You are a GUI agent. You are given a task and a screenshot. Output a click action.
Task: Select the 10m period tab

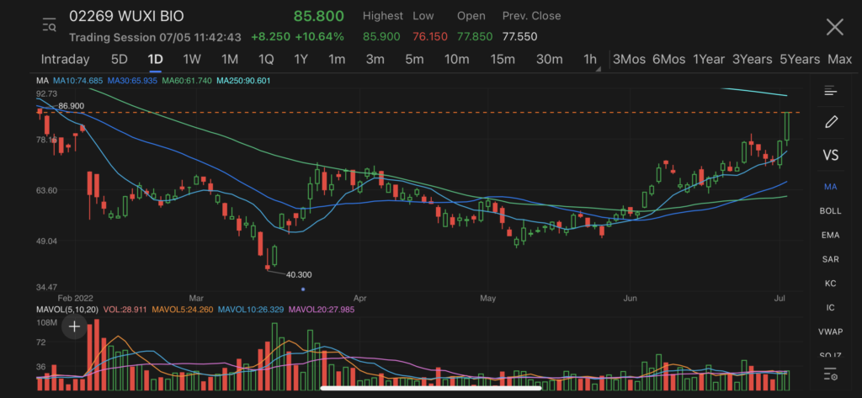457,60
